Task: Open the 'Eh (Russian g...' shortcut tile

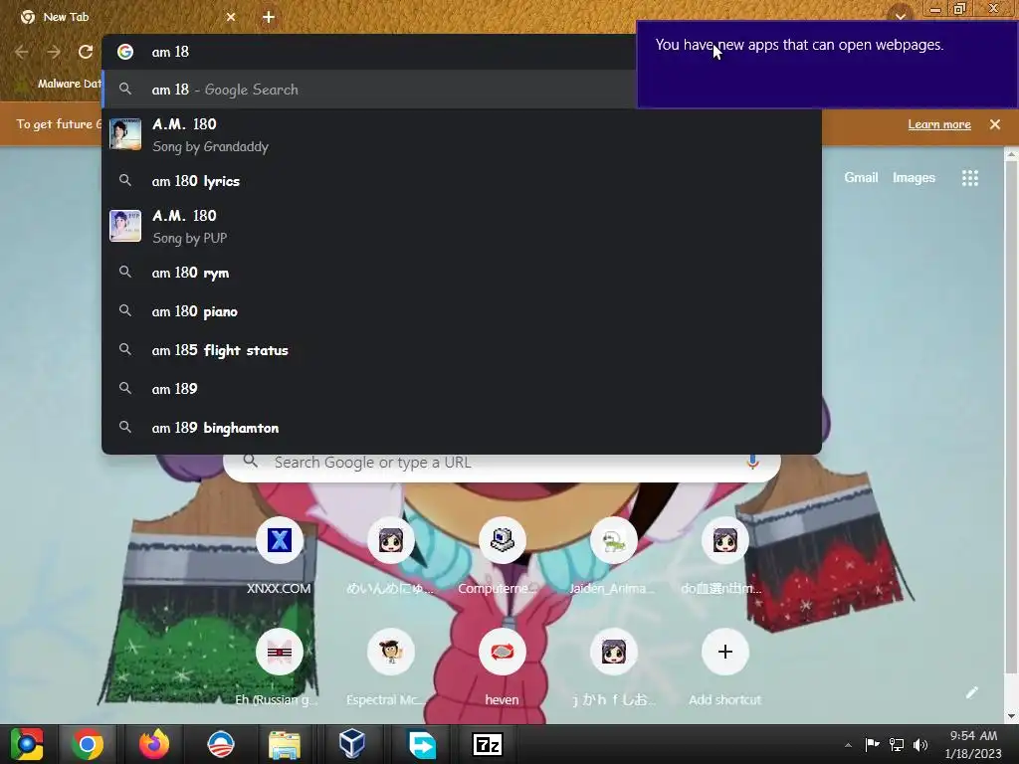Action: point(279,668)
